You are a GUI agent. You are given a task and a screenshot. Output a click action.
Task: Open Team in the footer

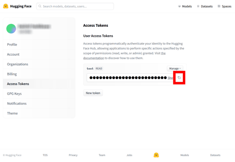point(102,155)
